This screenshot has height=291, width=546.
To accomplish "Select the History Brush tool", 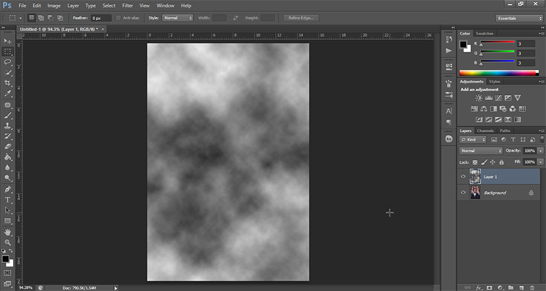I will [x=7, y=136].
